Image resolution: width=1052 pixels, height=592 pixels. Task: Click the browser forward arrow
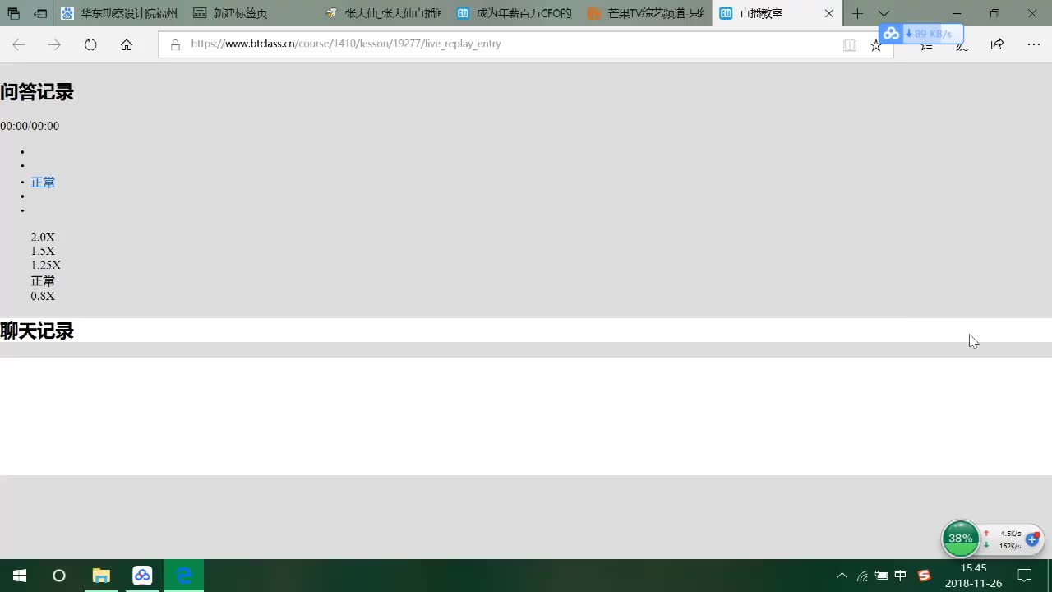click(x=54, y=45)
